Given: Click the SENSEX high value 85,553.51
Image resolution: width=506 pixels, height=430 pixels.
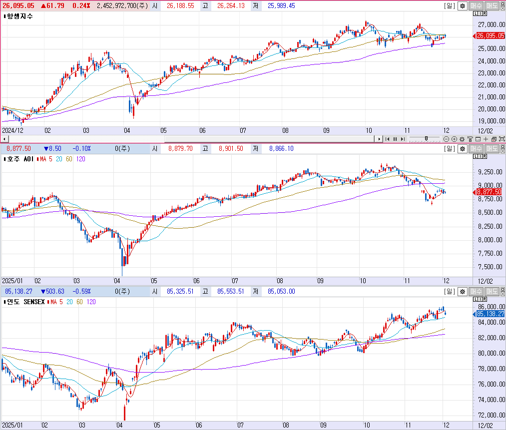Looking at the screenshot, I should point(231,292).
